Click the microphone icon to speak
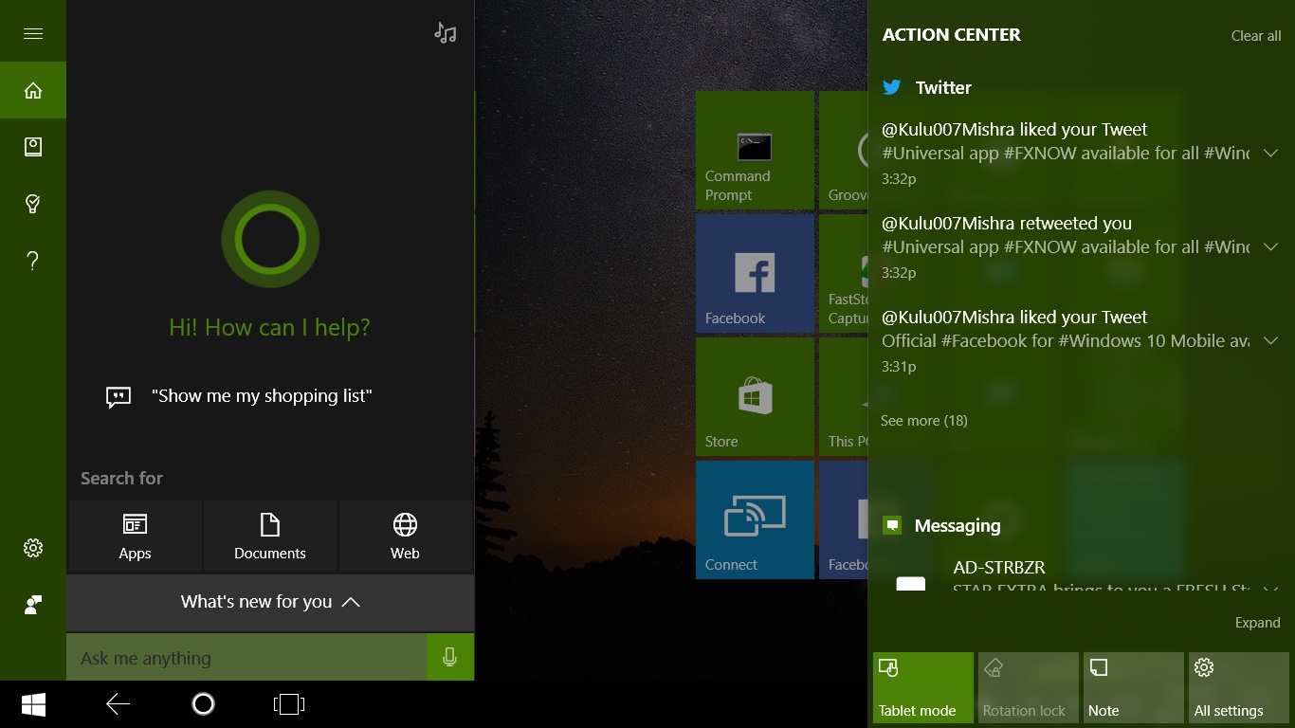The width and height of the screenshot is (1295, 728). 450,657
